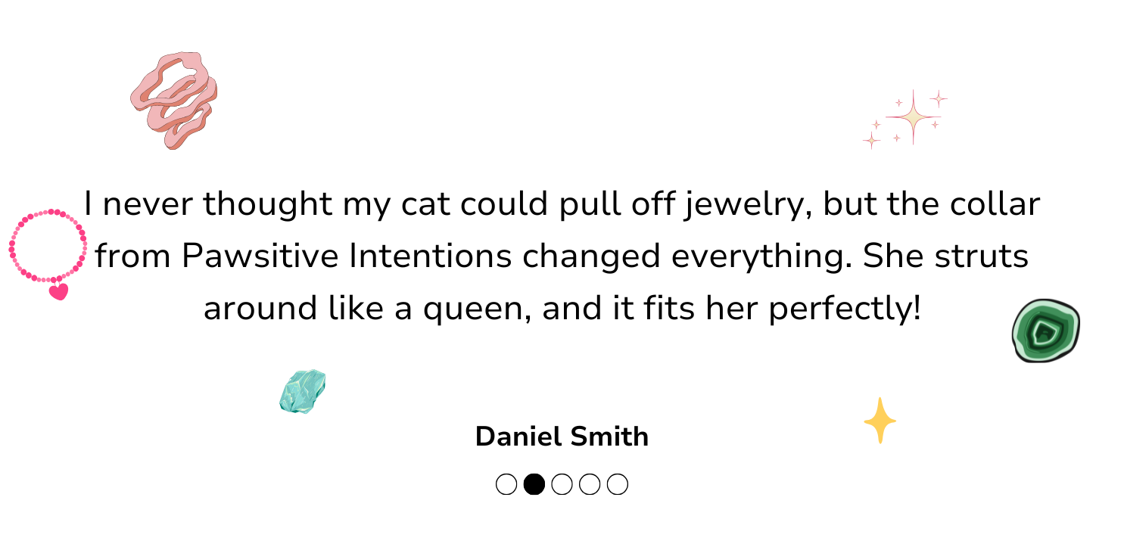Click the reviewer name Daniel Smith

[x=562, y=437]
